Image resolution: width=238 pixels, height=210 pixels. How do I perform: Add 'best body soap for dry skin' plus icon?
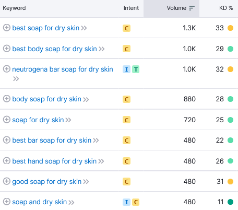[7, 49]
